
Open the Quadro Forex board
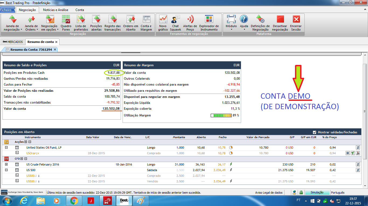tap(66, 23)
